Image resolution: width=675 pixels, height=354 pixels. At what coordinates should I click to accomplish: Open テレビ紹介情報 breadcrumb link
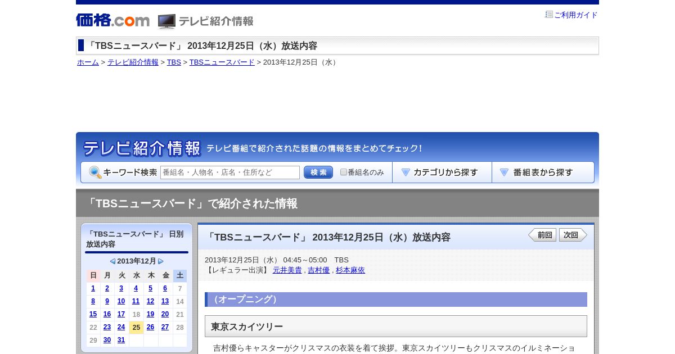tap(133, 62)
